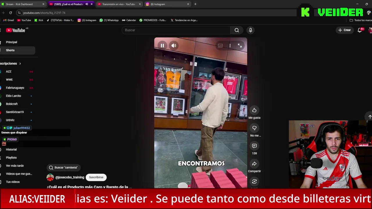Open YouTube notifications bell
Image resolution: width=372 pixels, height=209 pixels.
click(360, 30)
